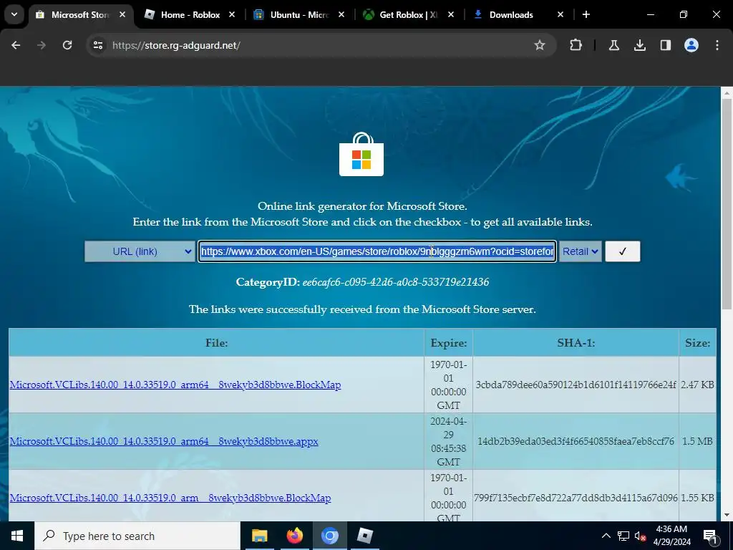Open the notification center icon
Viewport: 733px width, 550px height.
(710, 536)
